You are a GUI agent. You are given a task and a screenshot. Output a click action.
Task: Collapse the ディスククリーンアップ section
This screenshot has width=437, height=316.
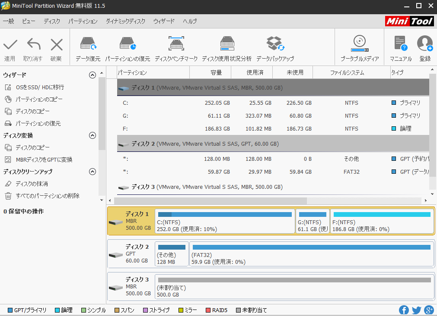pyautogui.click(x=92, y=172)
